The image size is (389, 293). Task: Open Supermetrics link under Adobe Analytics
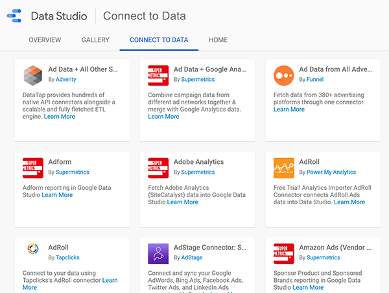point(198,172)
